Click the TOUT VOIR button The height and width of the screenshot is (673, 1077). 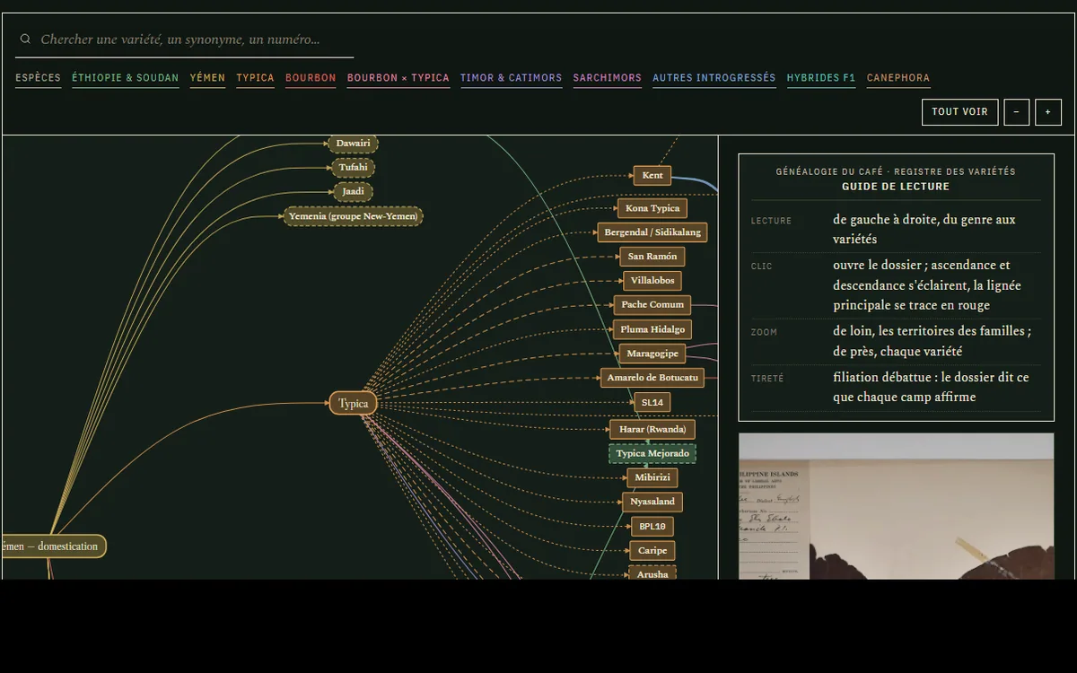coord(959,112)
